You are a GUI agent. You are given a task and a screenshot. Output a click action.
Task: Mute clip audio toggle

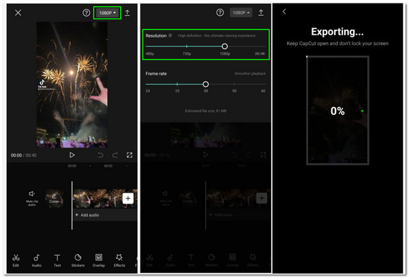(31, 195)
